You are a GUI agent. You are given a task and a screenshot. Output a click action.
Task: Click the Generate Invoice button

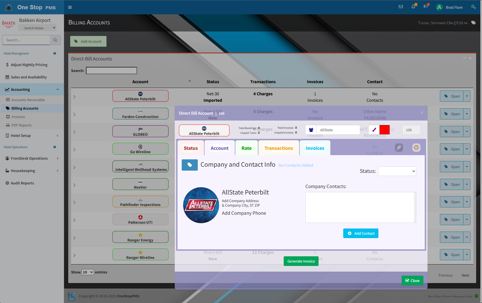301,261
